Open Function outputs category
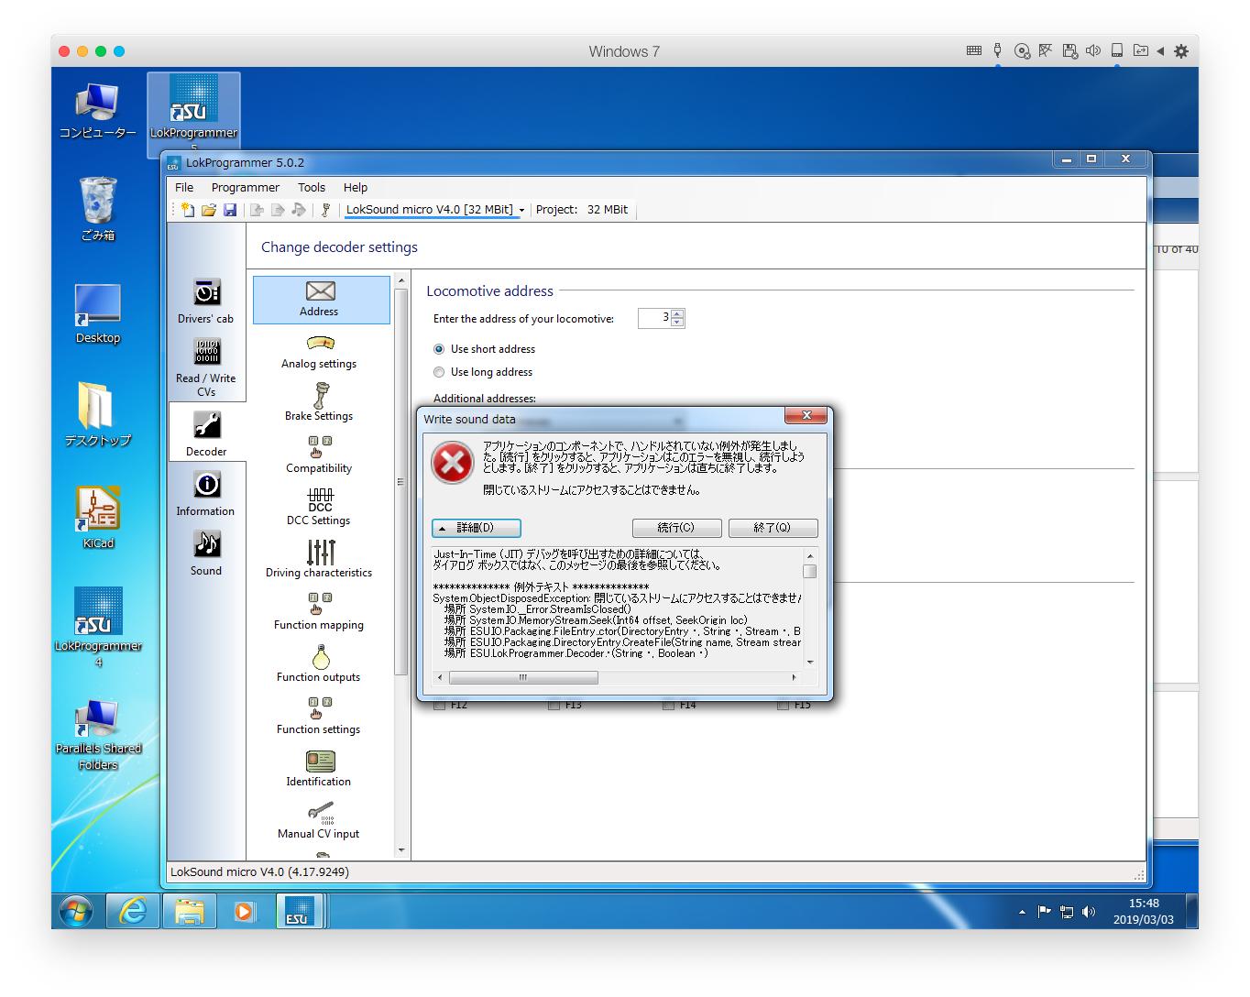Screen dimensions: 1250x997 click(x=319, y=663)
